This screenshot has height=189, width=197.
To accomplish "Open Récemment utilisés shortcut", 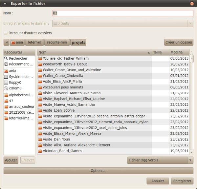I will tap(19, 64).
